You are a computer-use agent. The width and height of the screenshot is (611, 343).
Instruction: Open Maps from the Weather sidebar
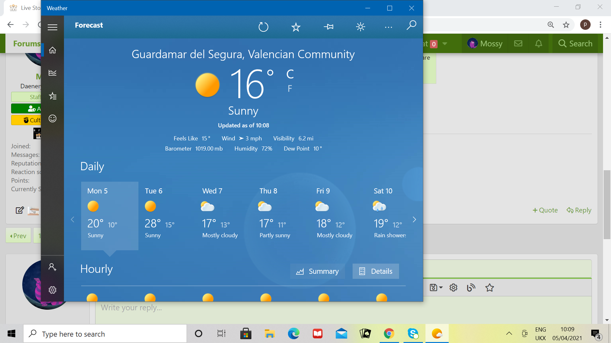point(53,73)
